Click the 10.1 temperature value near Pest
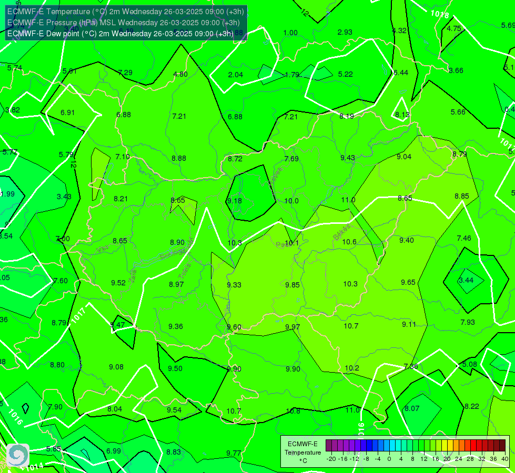Image resolution: width=515 pixels, height=473 pixels. point(291,243)
